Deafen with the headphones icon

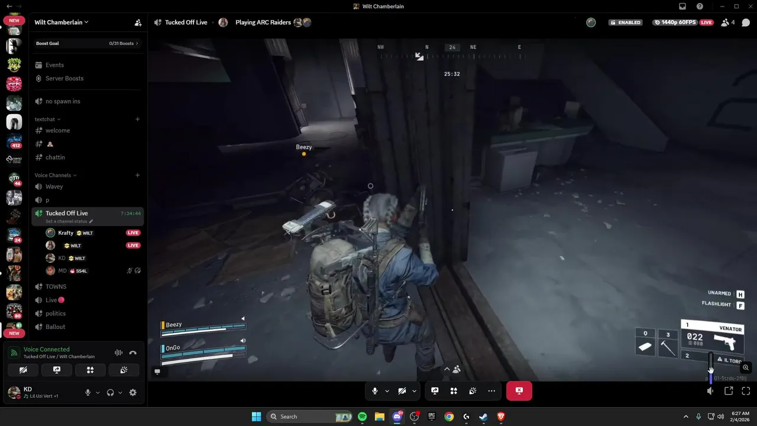pos(110,392)
